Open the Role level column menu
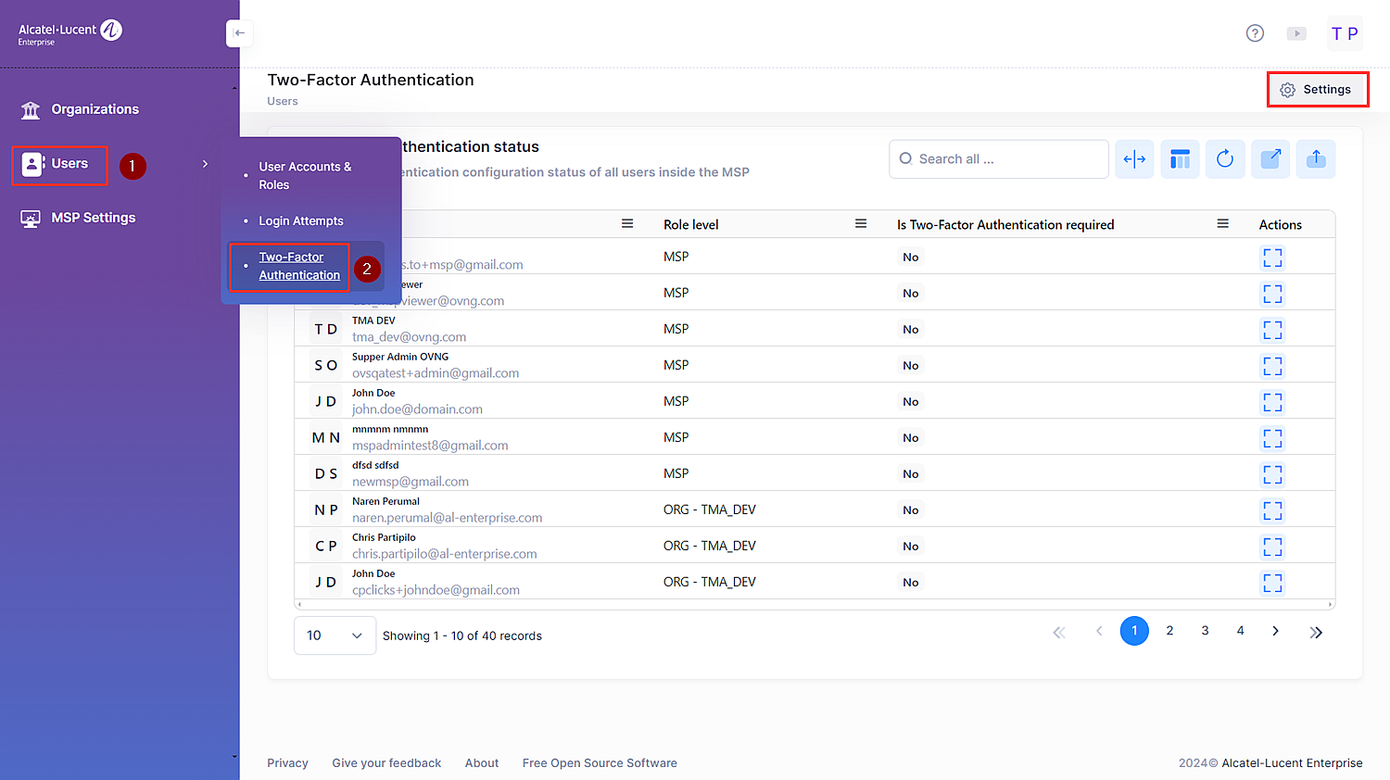Image resolution: width=1390 pixels, height=780 pixels. pos(860,224)
